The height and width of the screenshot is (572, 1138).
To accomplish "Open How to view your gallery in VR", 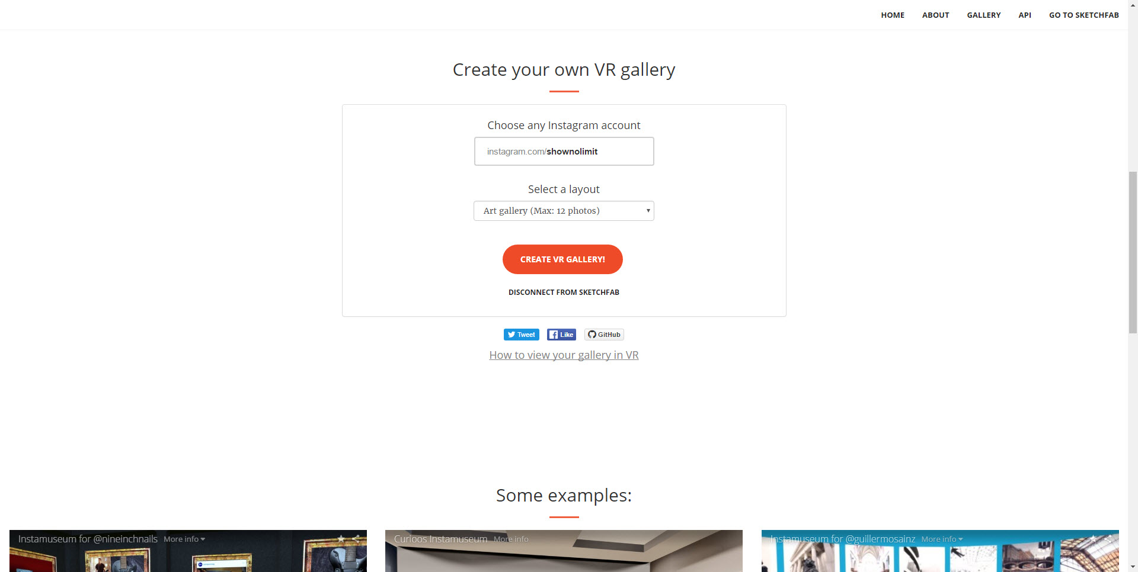I will coord(564,355).
